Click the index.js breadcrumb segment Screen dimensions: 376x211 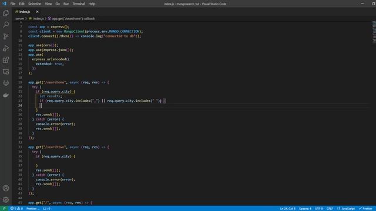pyautogui.click(x=36, y=18)
